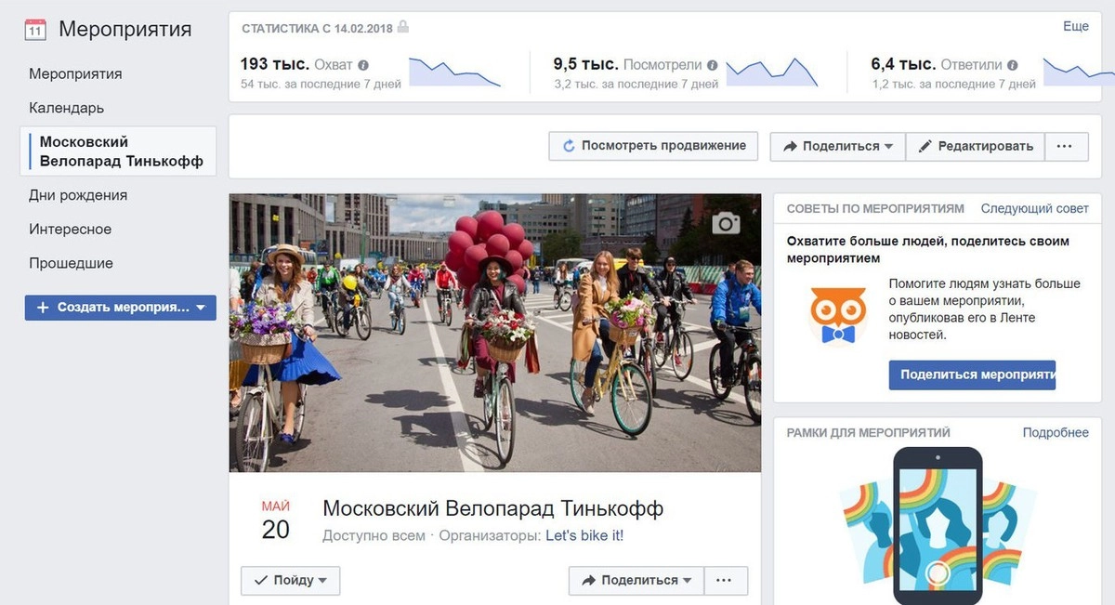Select Календарь in the left sidebar
Image resolution: width=1115 pixels, height=605 pixels.
tap(67, 108)
